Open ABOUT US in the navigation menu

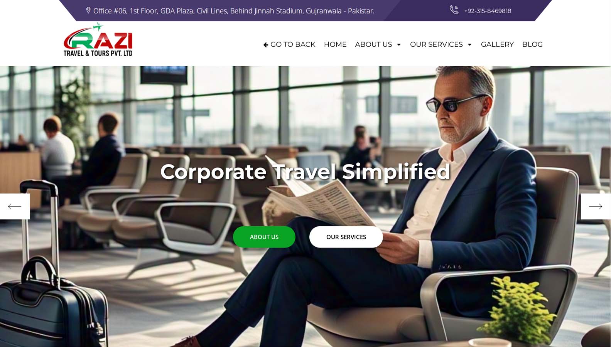(x=373, y=44)
